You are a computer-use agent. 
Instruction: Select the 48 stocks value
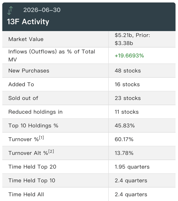tap(128, 71)
